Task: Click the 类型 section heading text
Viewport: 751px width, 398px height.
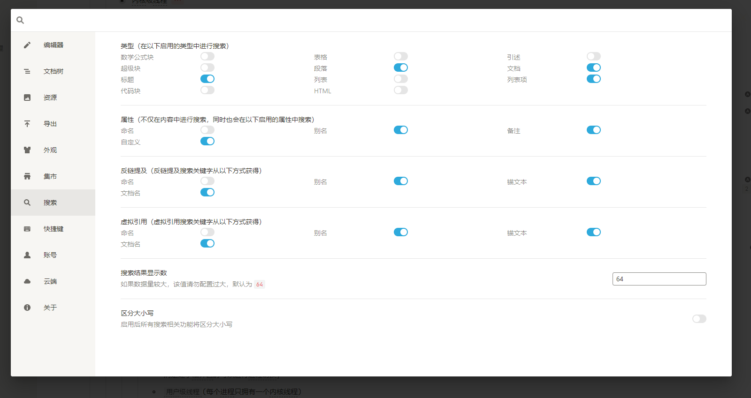Action: pyautogui.click(x=175, y=46)
